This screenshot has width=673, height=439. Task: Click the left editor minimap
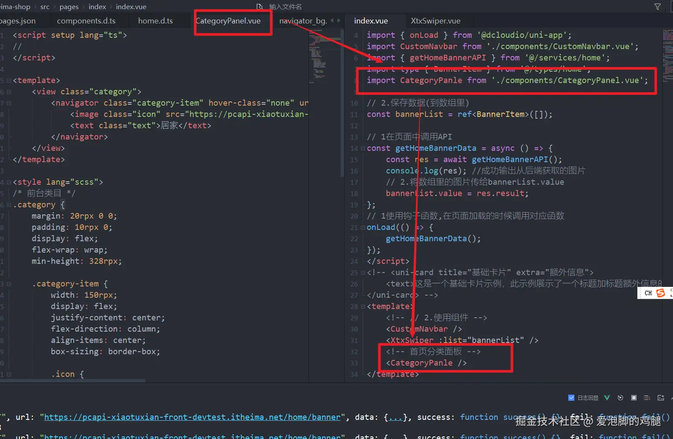click(x=324, y=57)
